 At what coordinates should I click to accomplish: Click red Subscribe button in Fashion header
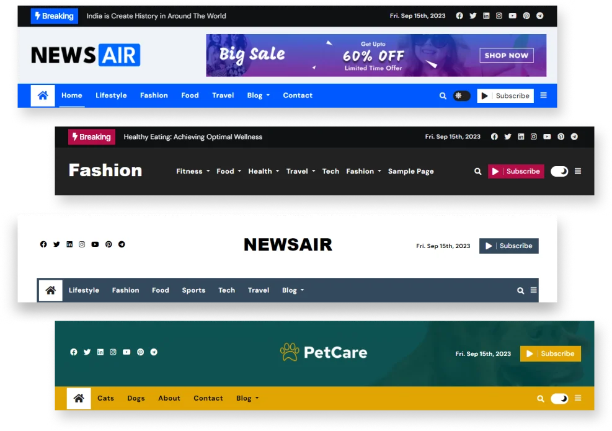pos(516,171)
